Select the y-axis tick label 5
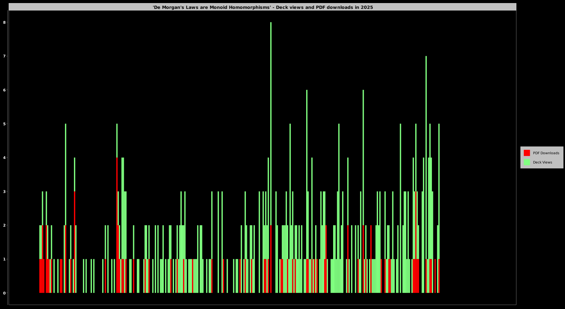The width and height of the screenshot is (565, 309). pos(4,124)
